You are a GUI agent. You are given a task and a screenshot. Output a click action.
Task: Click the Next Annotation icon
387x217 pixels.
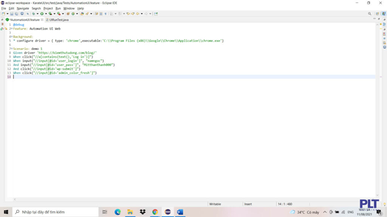click(111, 14)
